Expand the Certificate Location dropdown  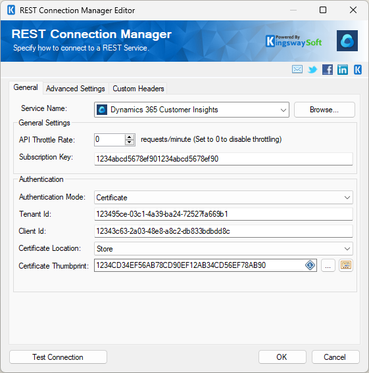tap(347, 249)
